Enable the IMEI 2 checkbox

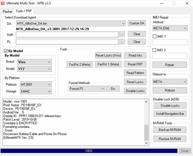click(154, 50)
